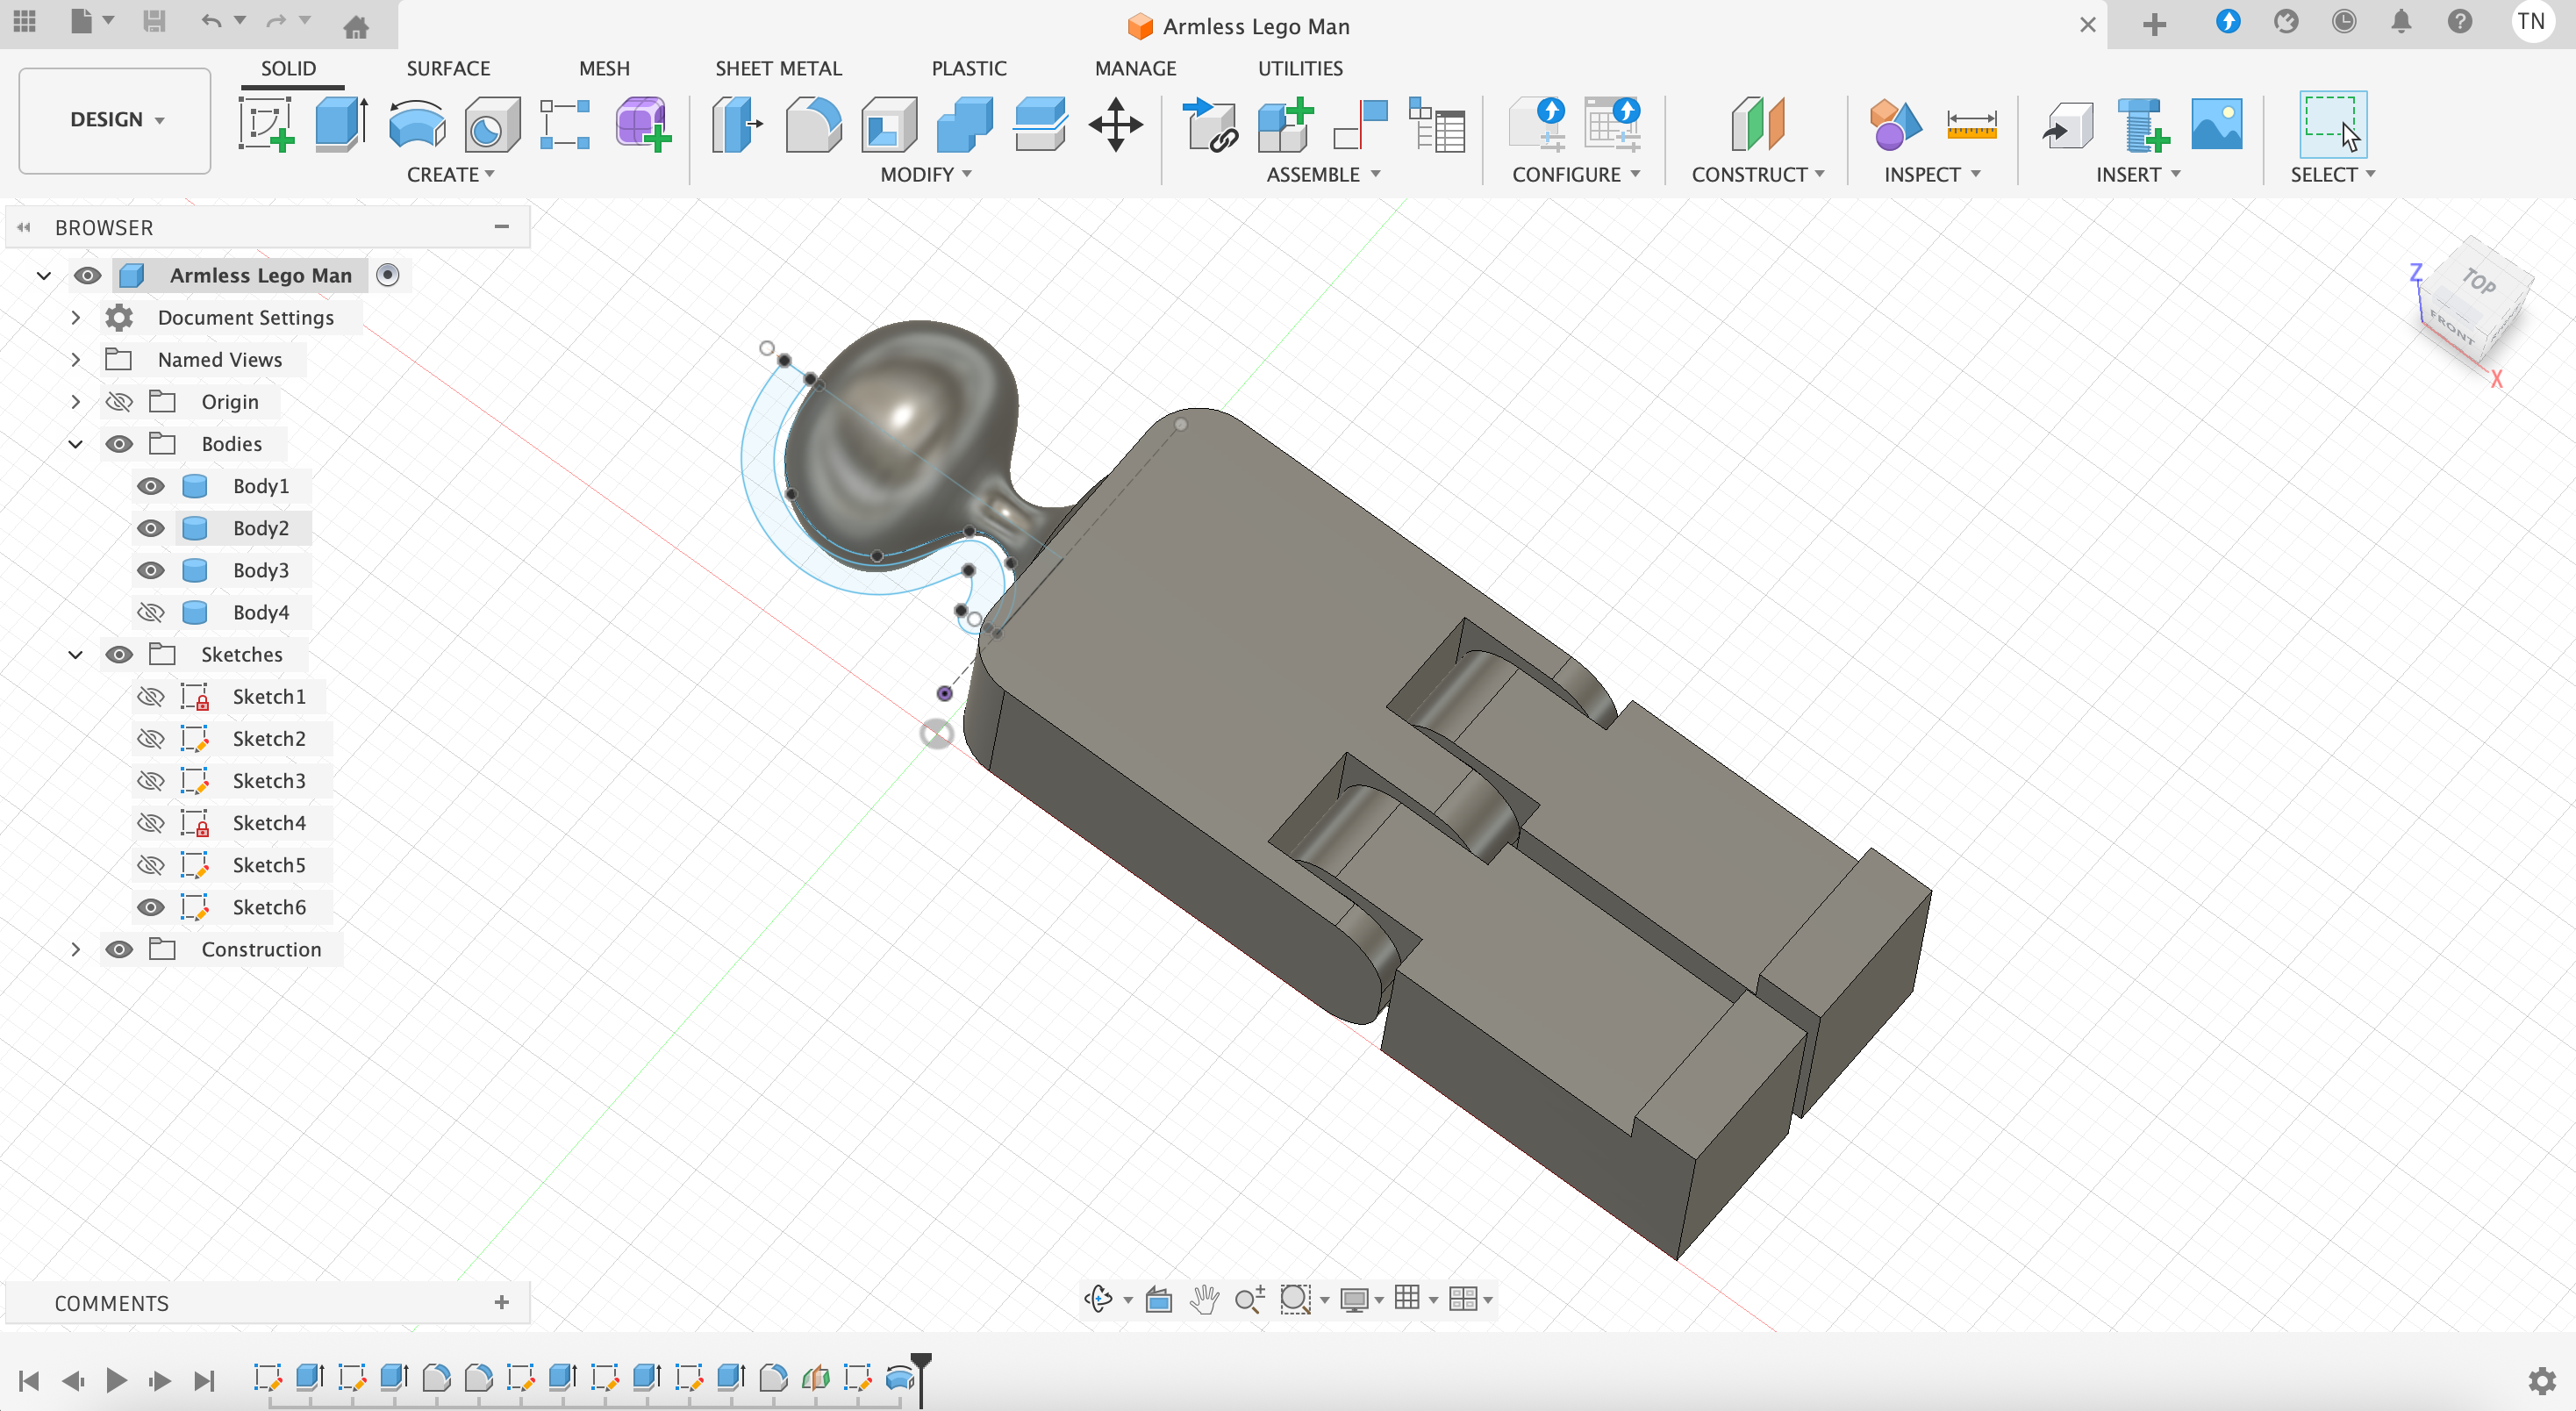Open the DESIGN workspace dropdown

tap(115, 120)
